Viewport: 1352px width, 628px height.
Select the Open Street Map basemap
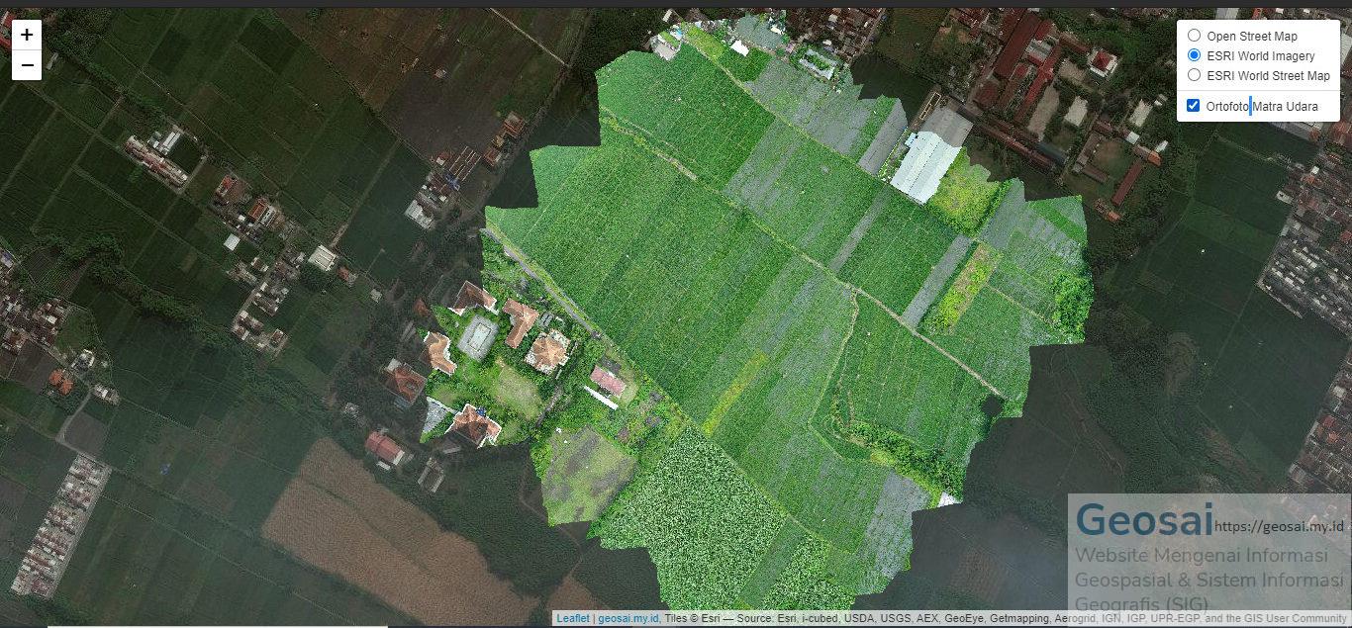pyautogui.click(x=1194, y=36)
